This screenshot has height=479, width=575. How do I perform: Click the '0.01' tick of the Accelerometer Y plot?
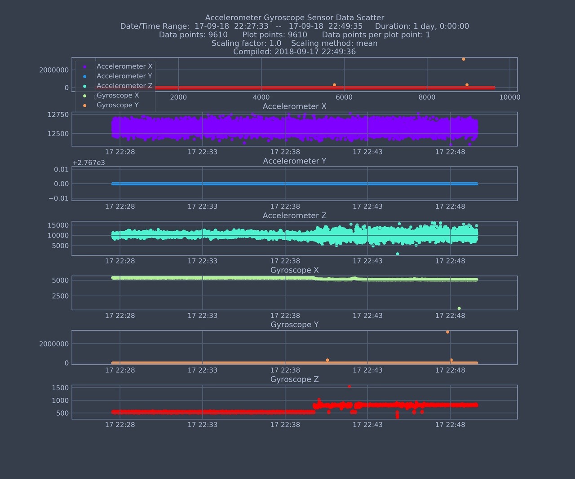62,170
